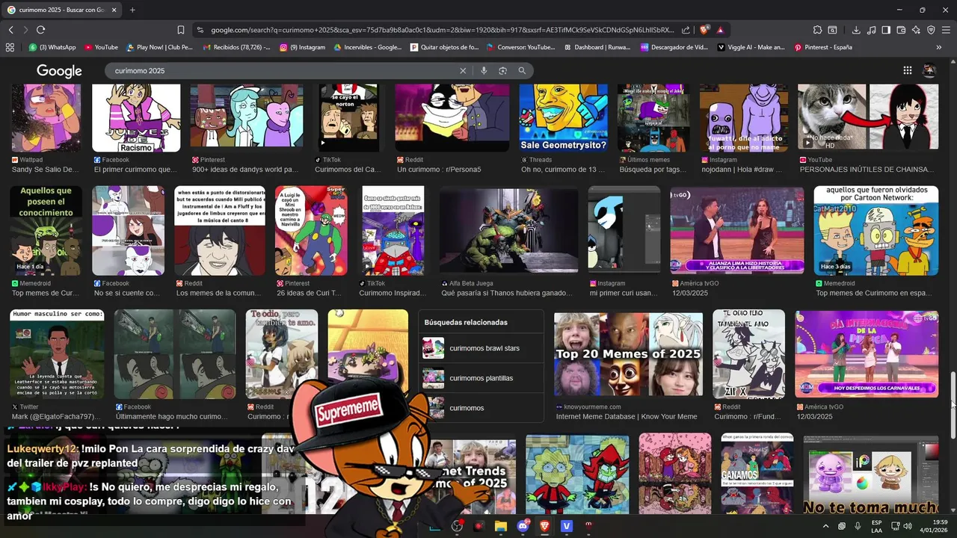957x538 pixels.
Task: Open Top 20 Memes of 2025 thumbnail
Action: pos(628,354)
